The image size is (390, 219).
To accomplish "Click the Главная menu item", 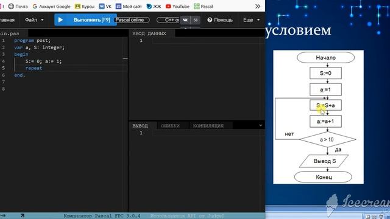I will 7,20.
